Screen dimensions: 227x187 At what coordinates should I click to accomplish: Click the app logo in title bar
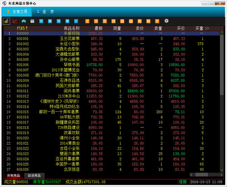(5, 3)
